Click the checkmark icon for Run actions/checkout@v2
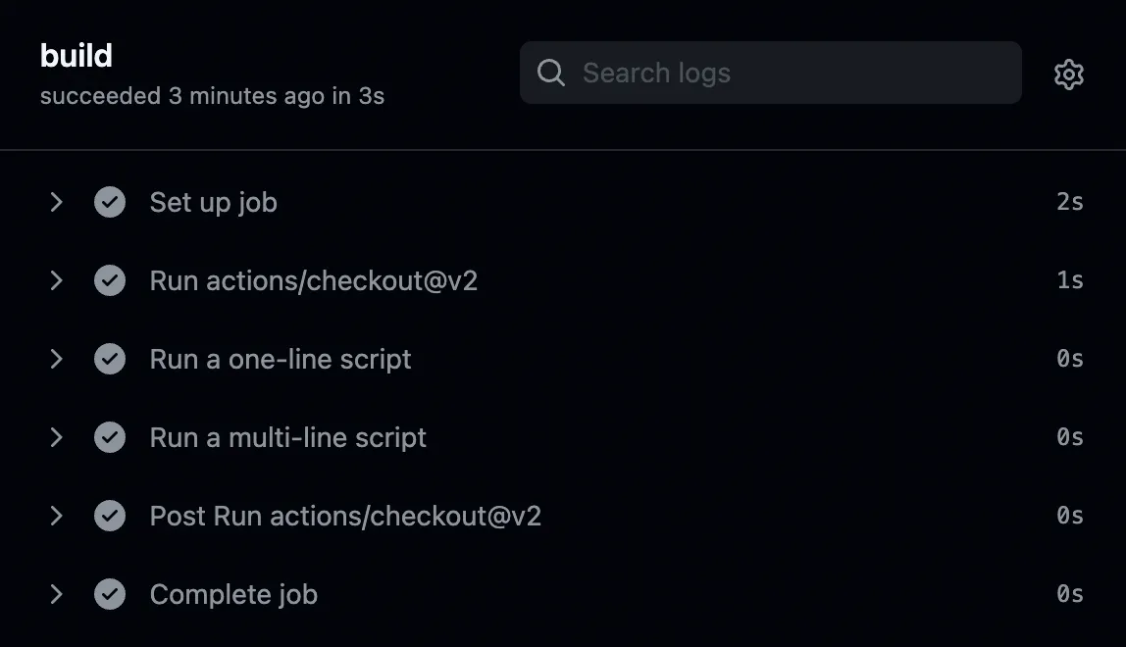The height and width of the screenshot is (647, 1126). 110,280
